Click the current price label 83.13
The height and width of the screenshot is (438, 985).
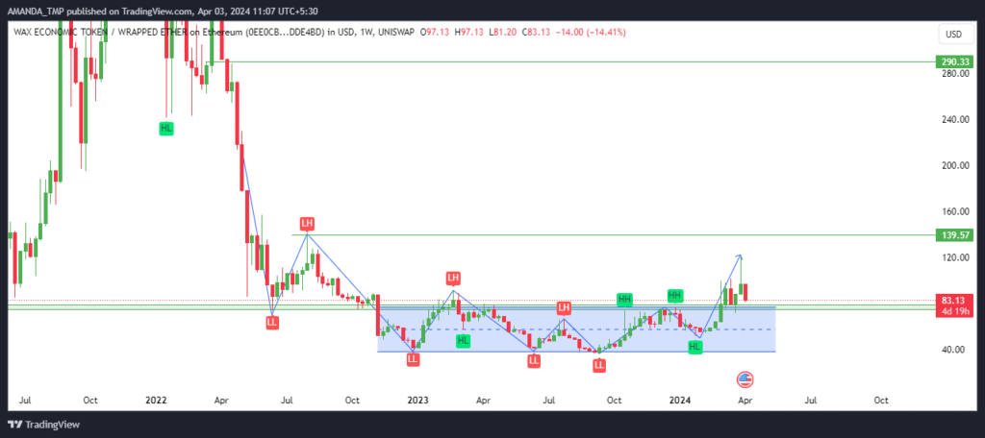coord(953,300)
